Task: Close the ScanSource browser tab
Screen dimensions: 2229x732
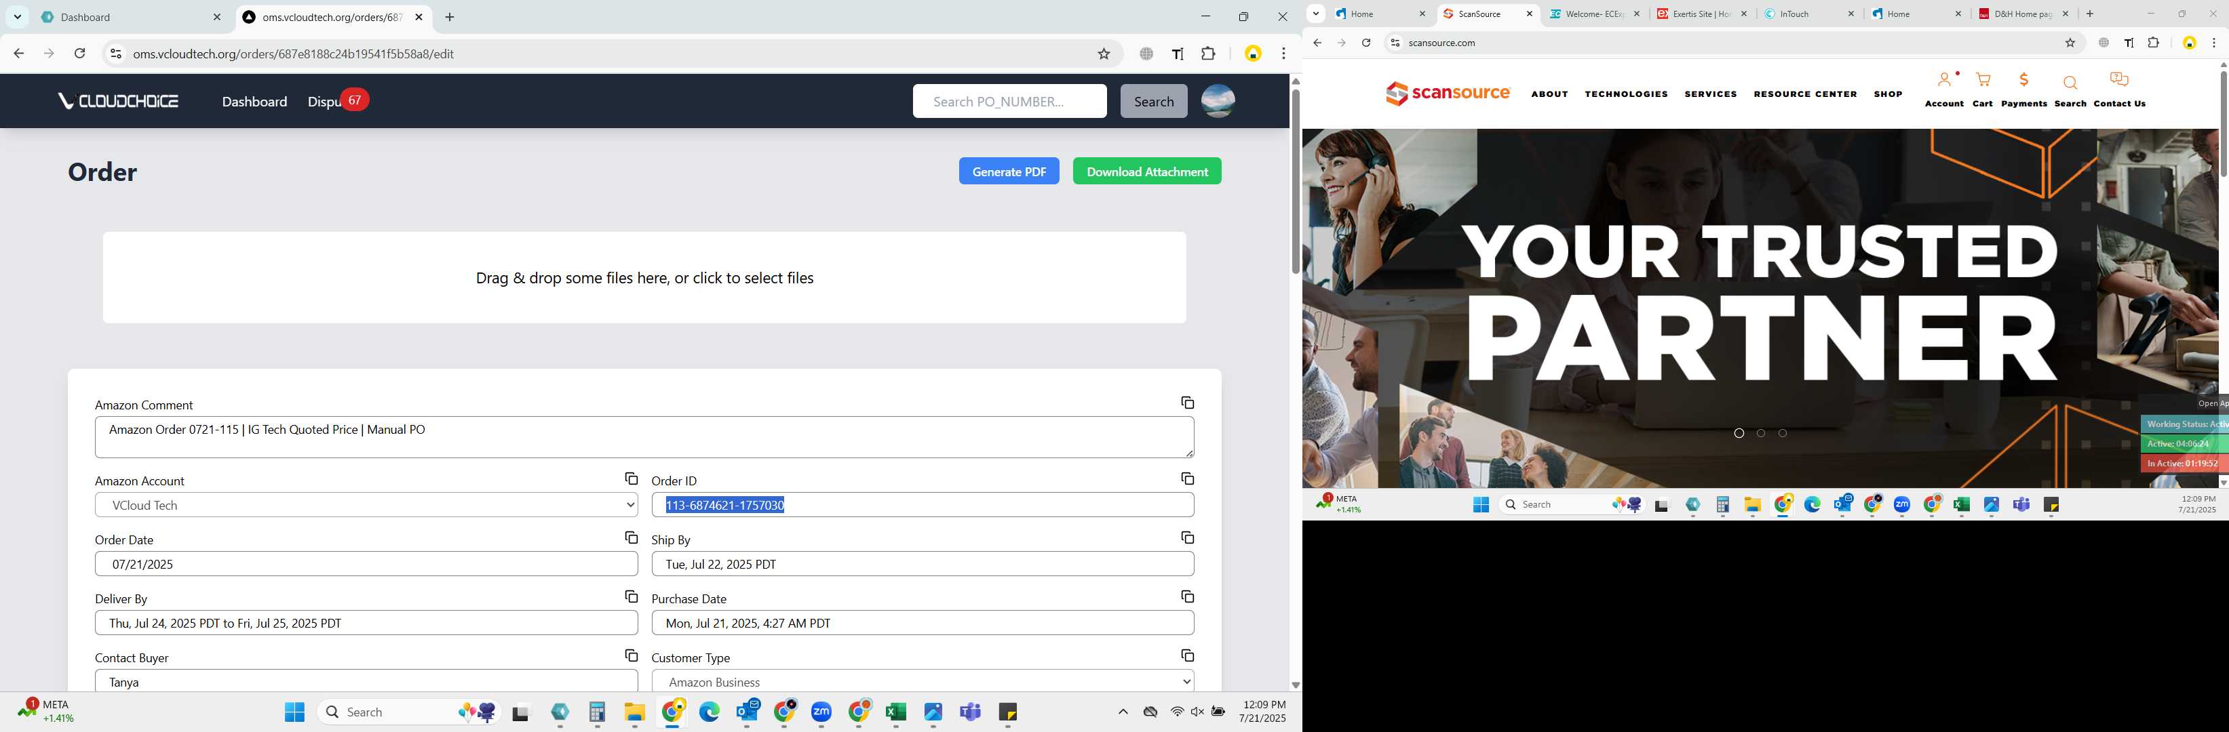Action: [1529, 14]
